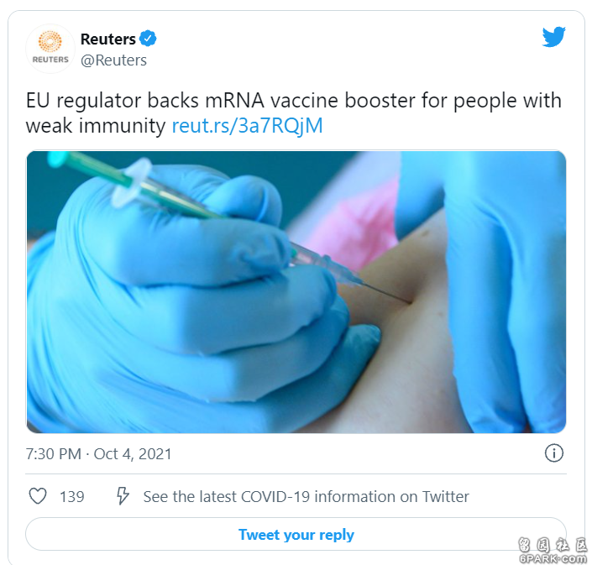Image resolution: width=592 pixels, height=565 pixels.
Task: Open the Reuters display name
Action: [x=108, y=39]
